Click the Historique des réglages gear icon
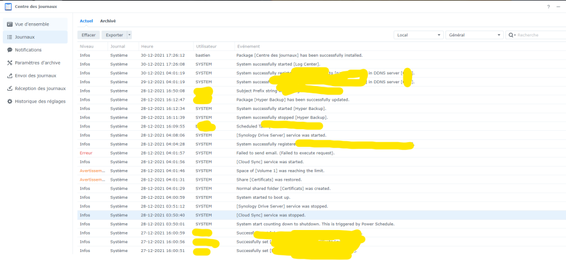 click(10, 101)
